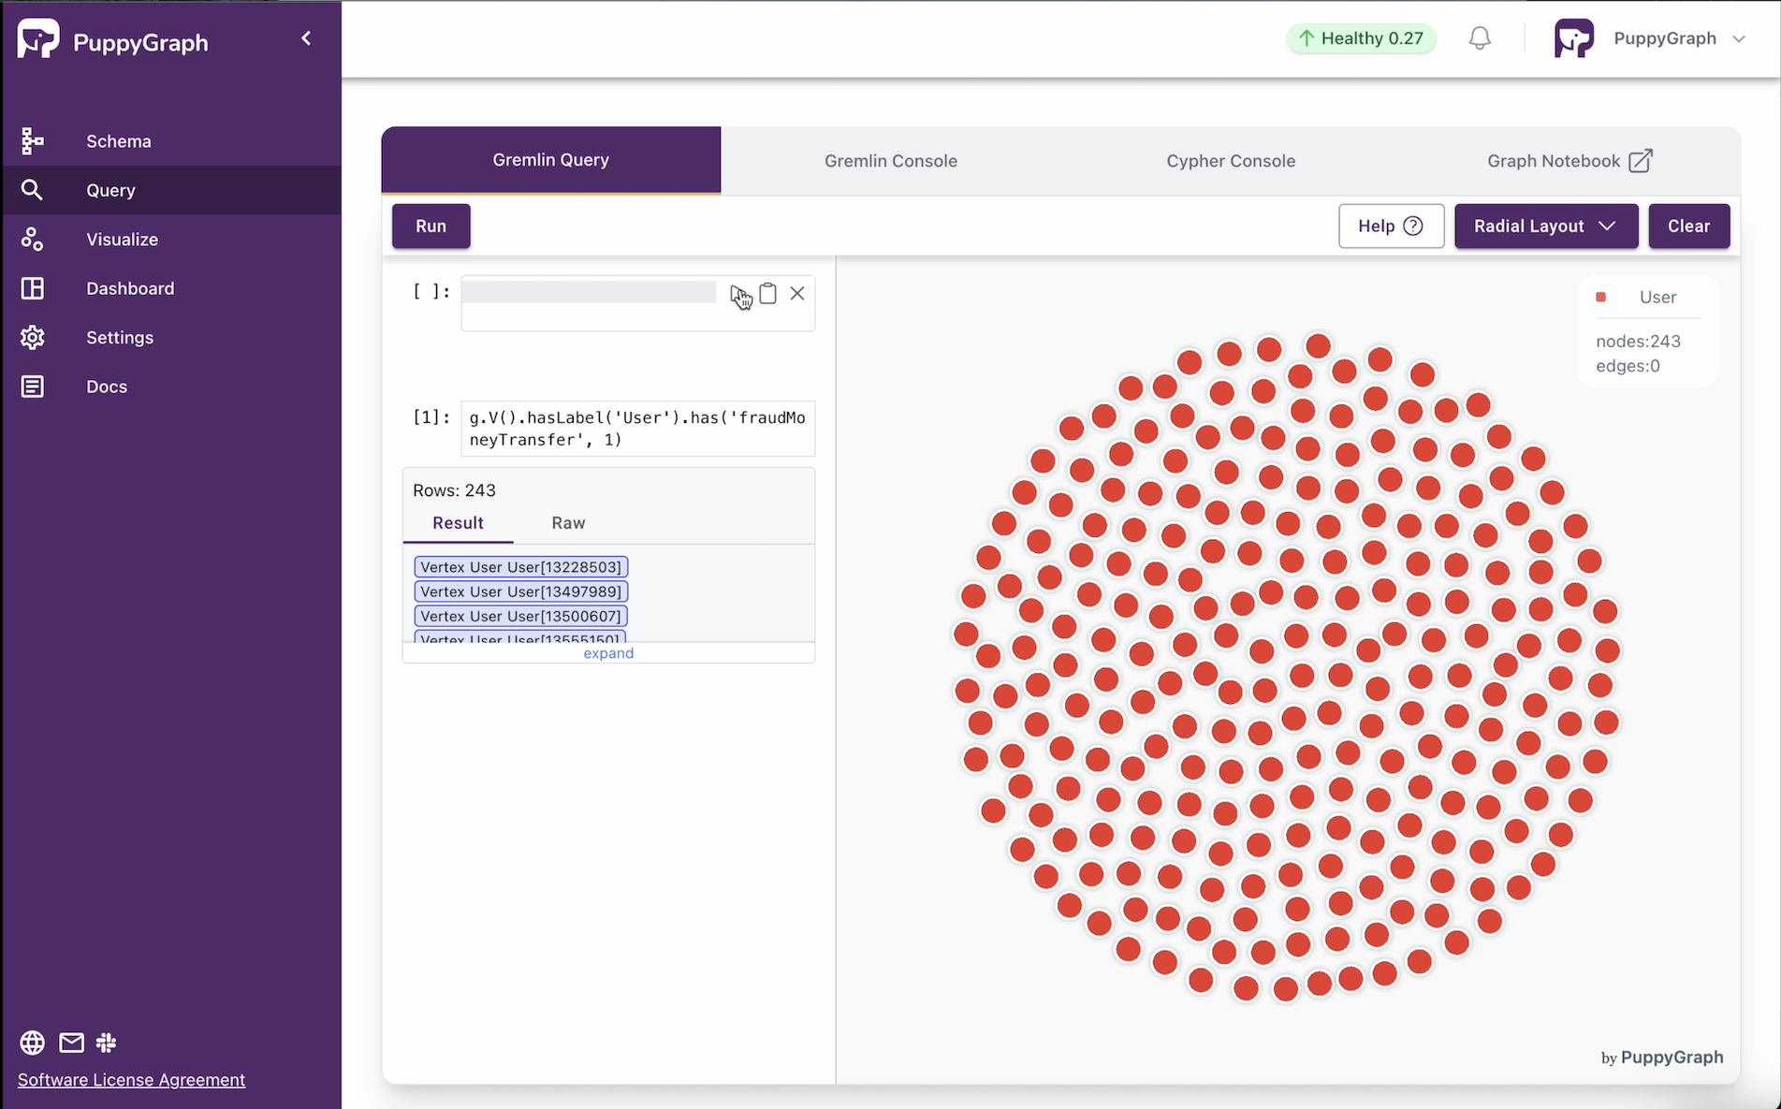
Task: Open Docs from the sidebar icon
Action: [32, 386]
